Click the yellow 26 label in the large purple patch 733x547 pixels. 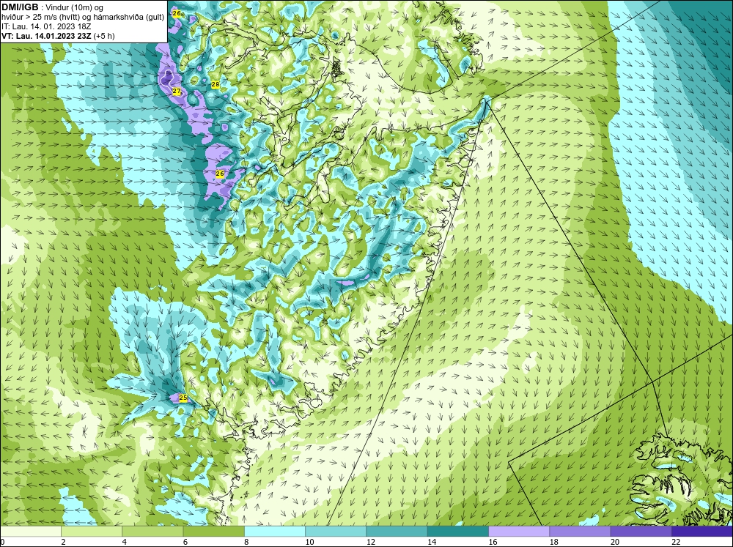tap(220, 174)
